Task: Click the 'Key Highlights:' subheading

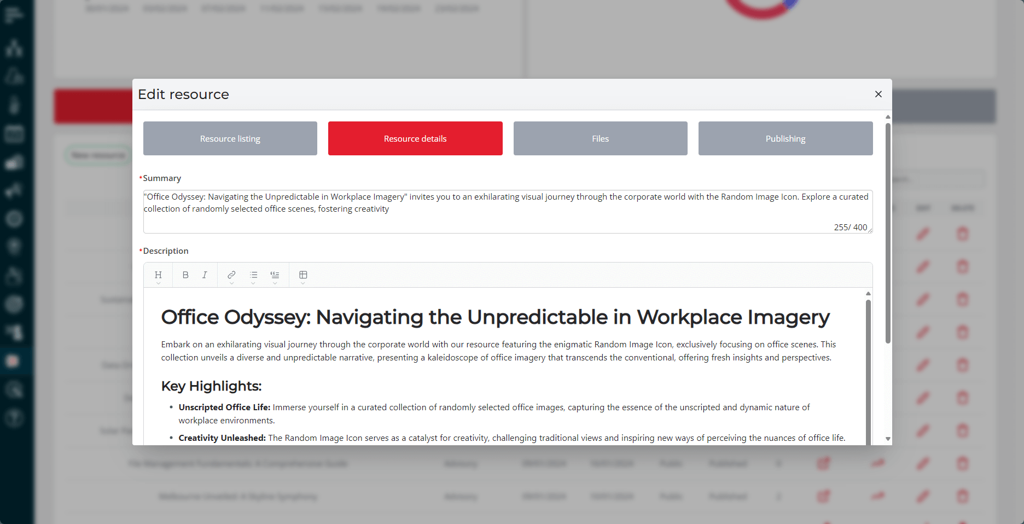Action: pyautogui.click(x=211, y=386)
